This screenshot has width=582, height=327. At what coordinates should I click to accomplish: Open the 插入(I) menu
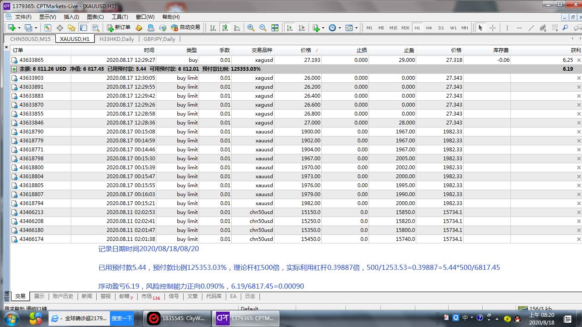pyautogui.click(x=71, y=17)
